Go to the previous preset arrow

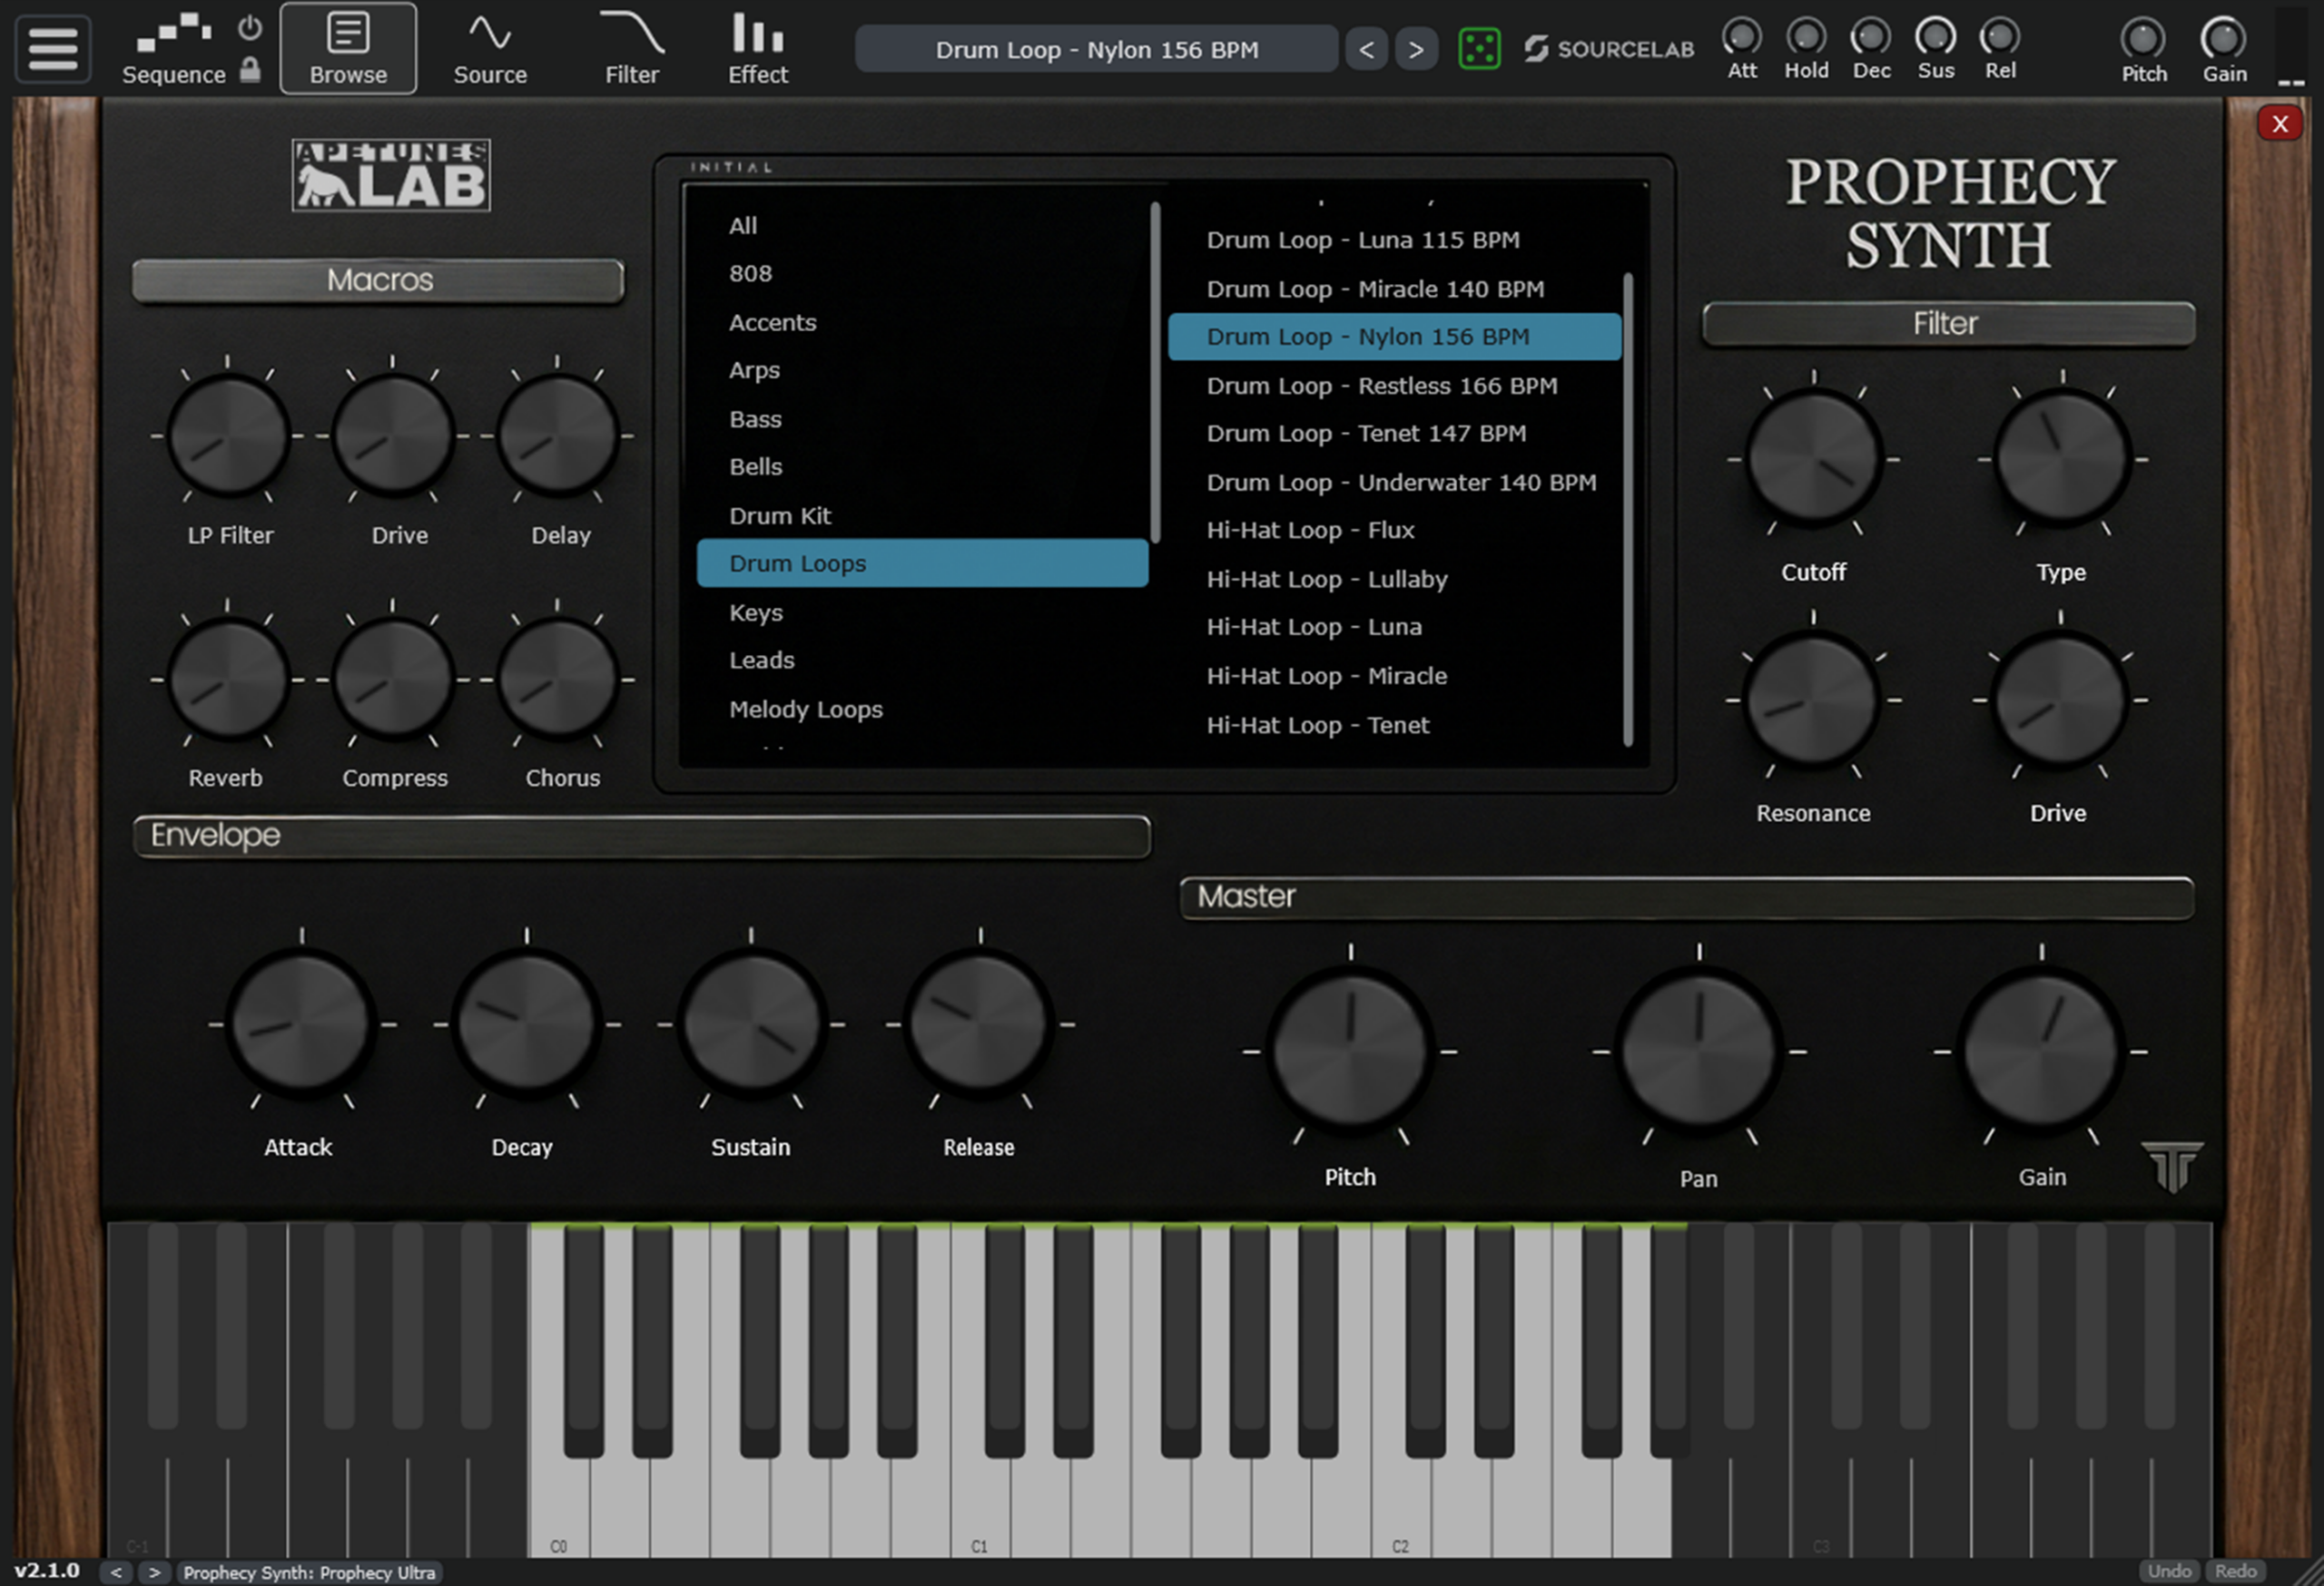click(1366, 50)
